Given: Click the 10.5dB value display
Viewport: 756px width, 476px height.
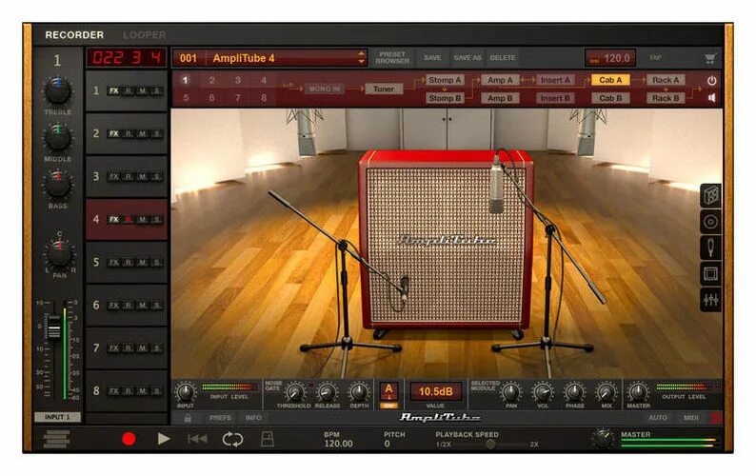Looking at the screenshot, I should 435,391.
